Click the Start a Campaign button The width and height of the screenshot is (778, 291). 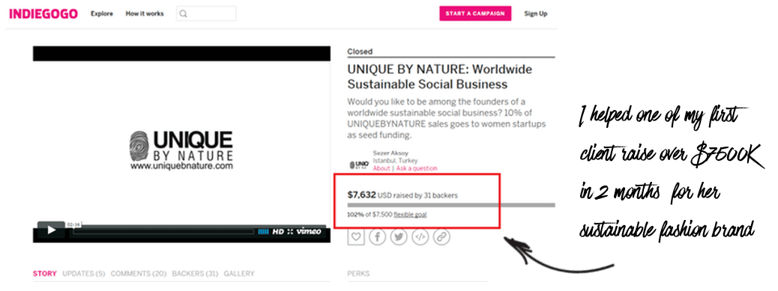point(475,13)
